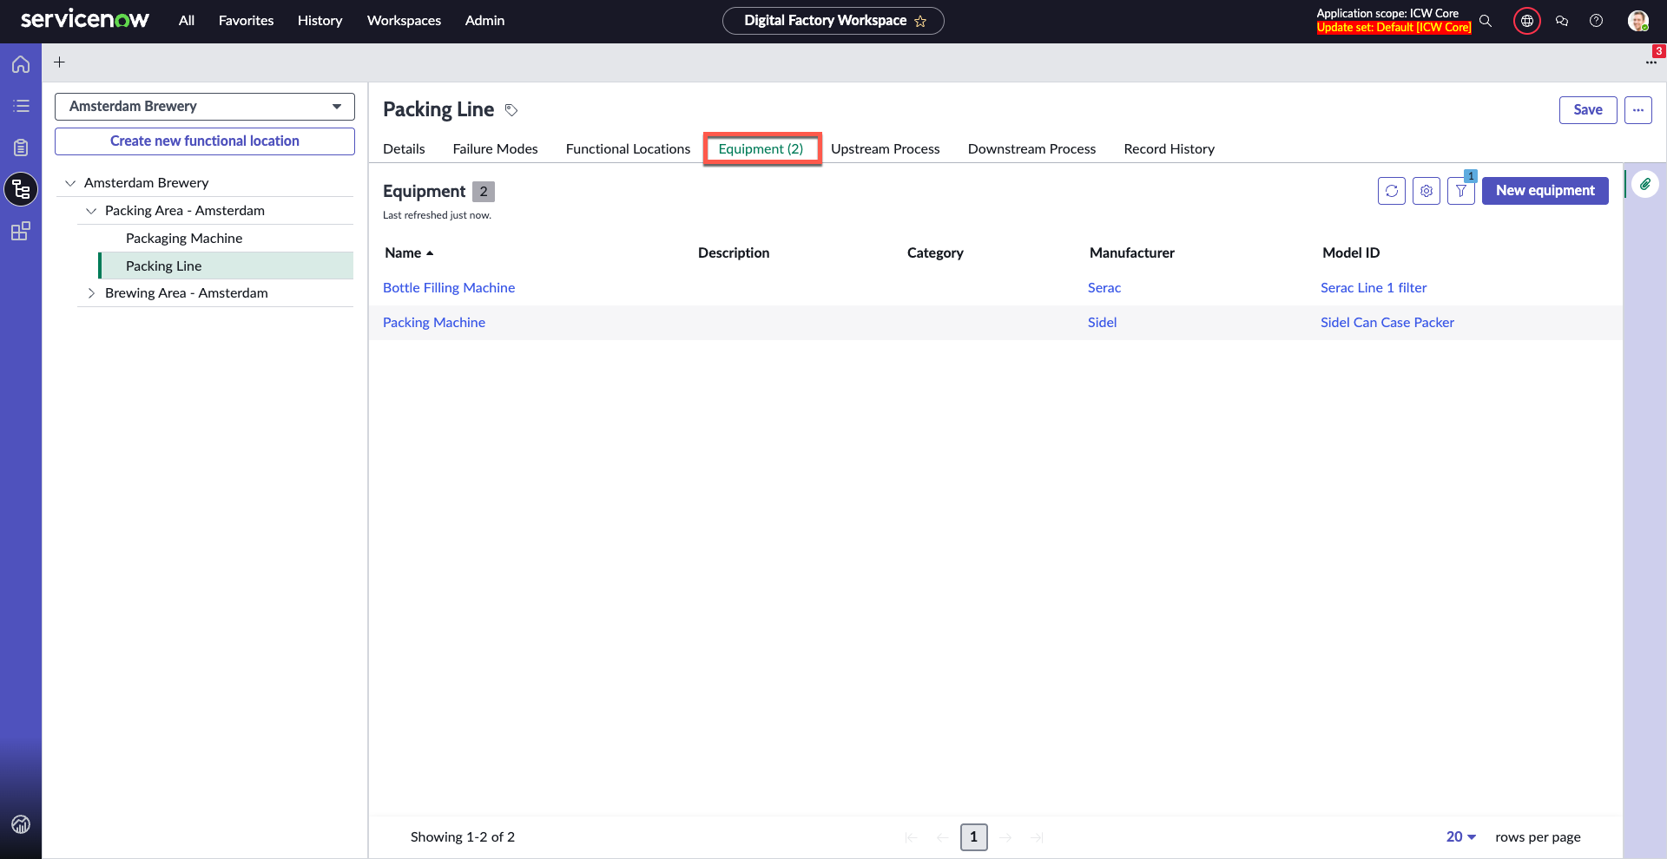Click the Save button
Viewport: 1667px width, 859px height.
[x=1588, y=110]
